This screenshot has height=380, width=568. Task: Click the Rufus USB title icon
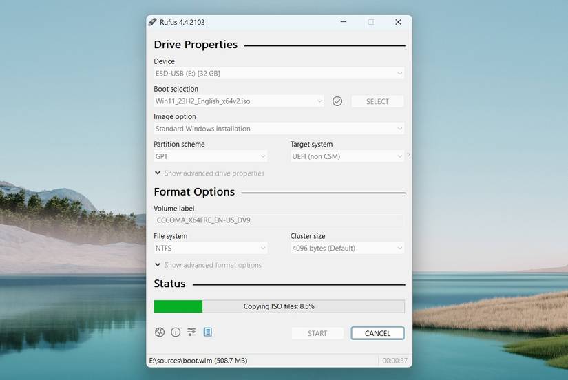click(152, 22)
